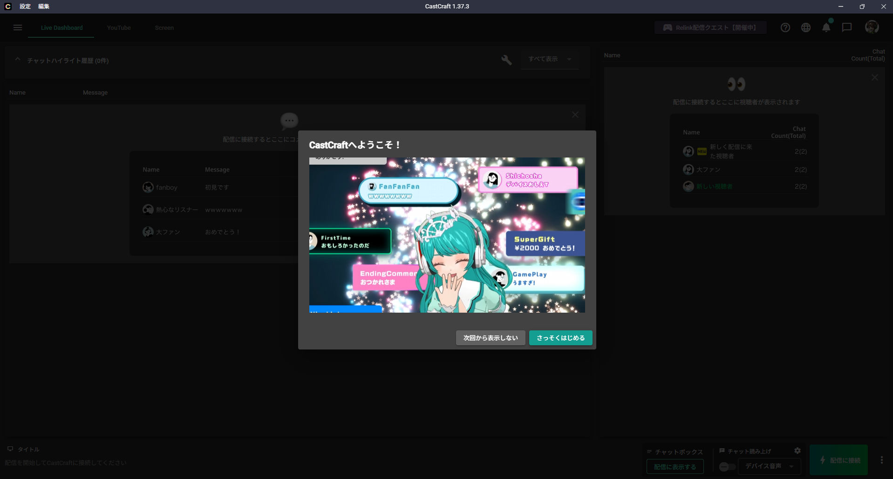Click Name column header in chat list
The width and height of the screenshot is (893, 479).
(17, 93)
